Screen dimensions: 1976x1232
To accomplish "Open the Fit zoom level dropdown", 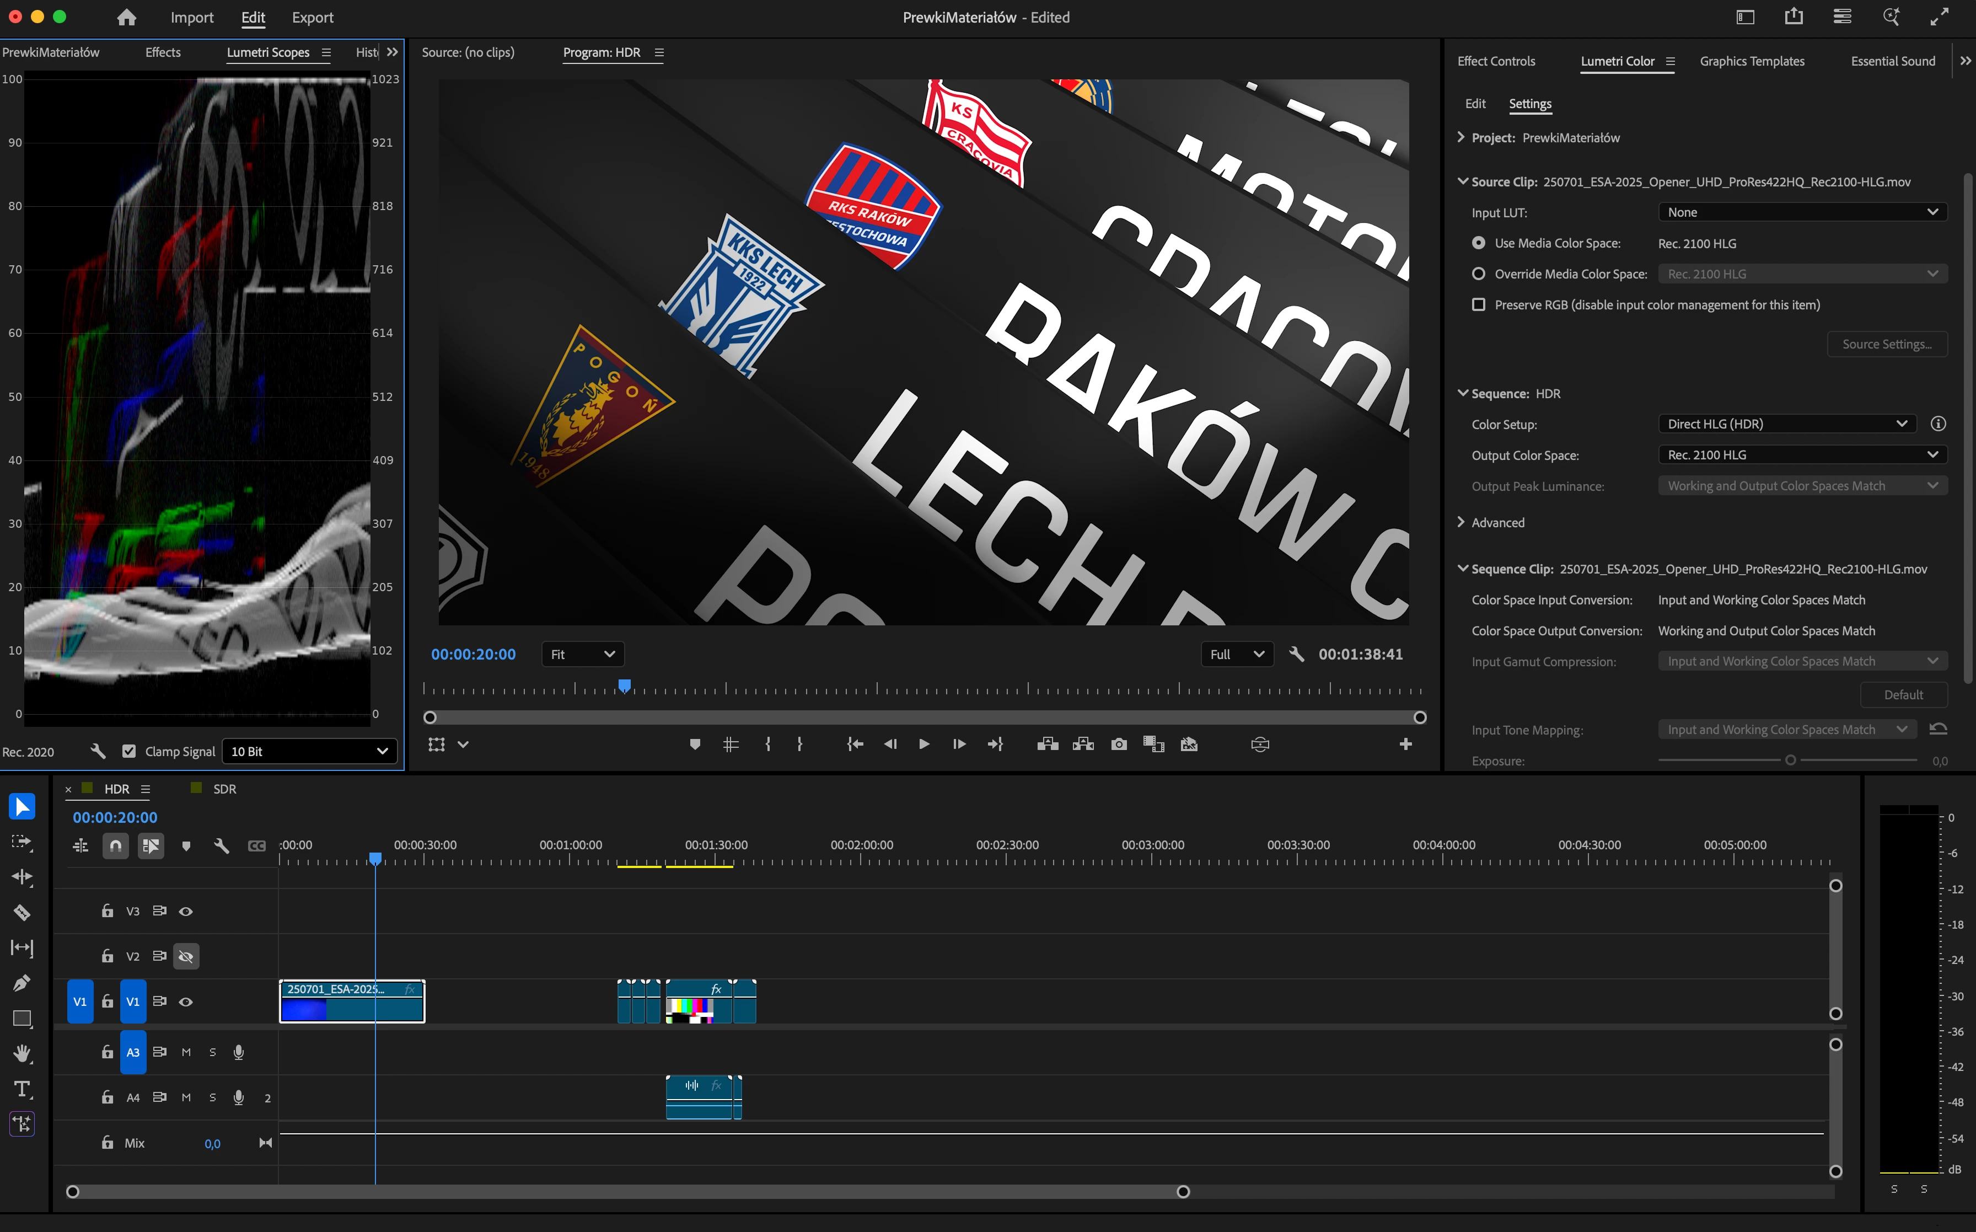I will [582, 654].
